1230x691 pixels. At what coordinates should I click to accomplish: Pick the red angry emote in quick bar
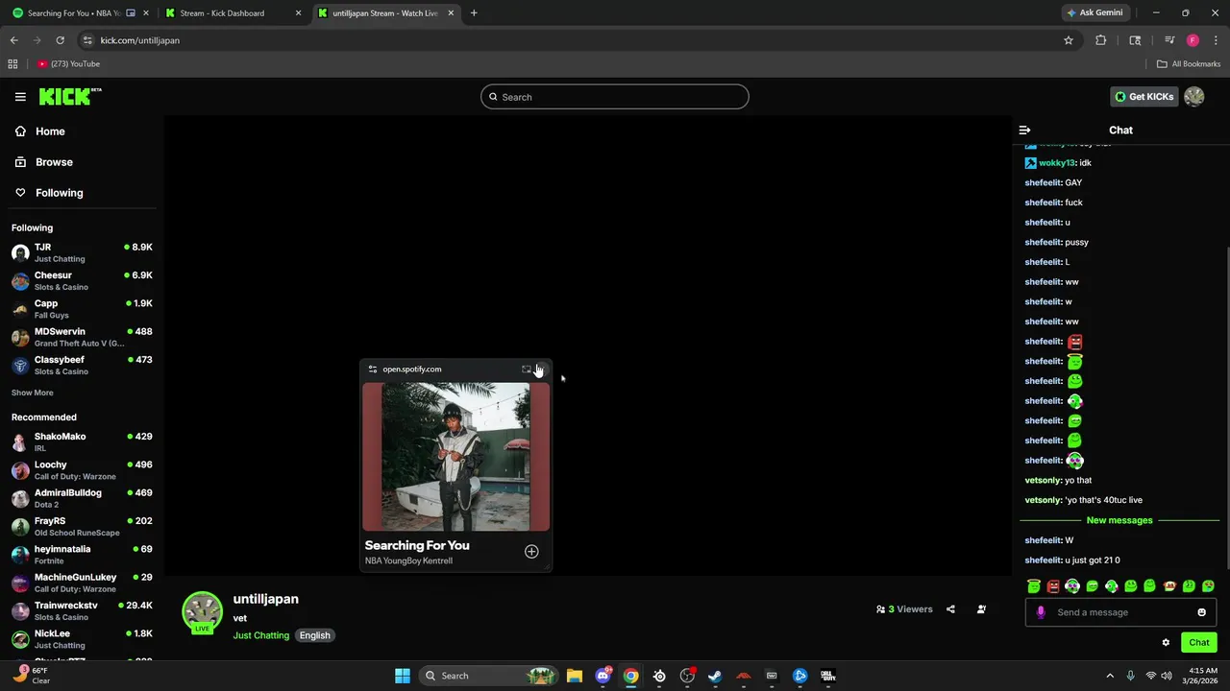click(1053, 585)
